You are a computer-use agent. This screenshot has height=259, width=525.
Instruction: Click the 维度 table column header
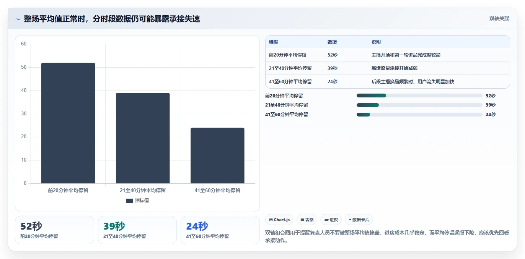[x=274, y=42]
